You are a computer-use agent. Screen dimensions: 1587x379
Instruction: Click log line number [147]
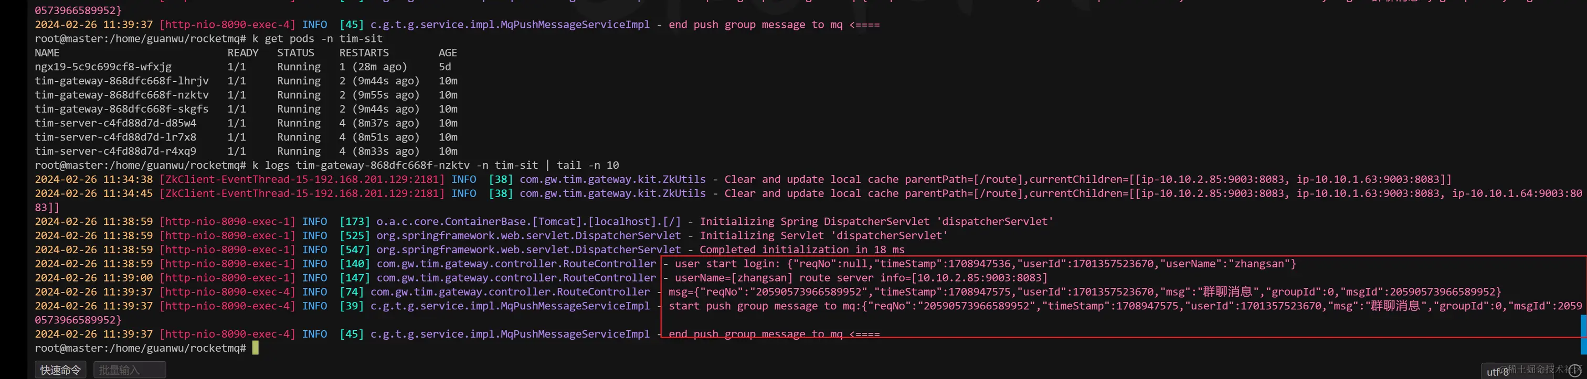coord(355,278)
